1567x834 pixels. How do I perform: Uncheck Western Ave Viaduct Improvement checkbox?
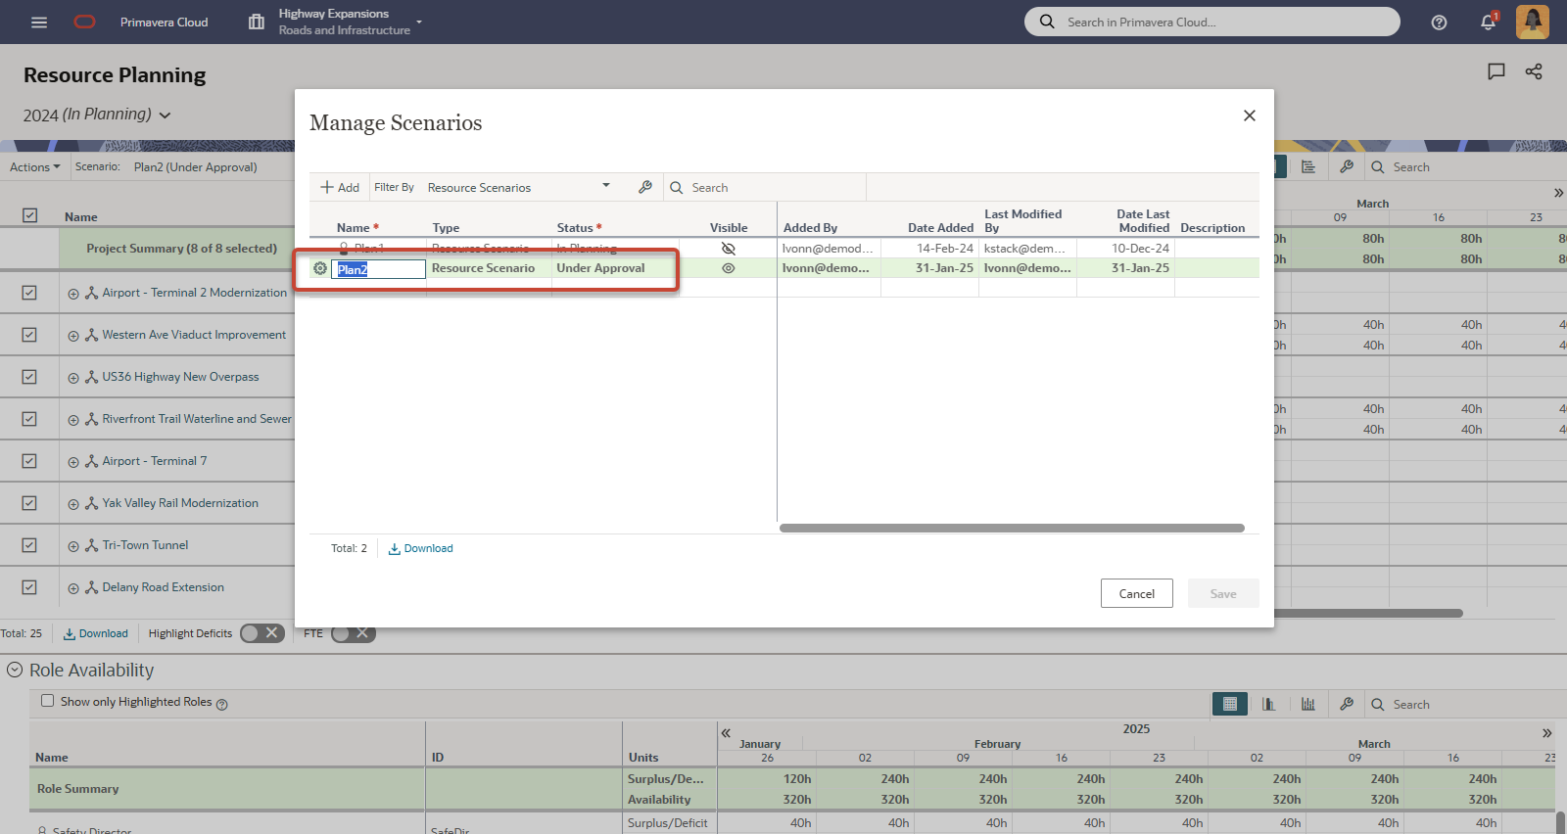tap(29, 335)
